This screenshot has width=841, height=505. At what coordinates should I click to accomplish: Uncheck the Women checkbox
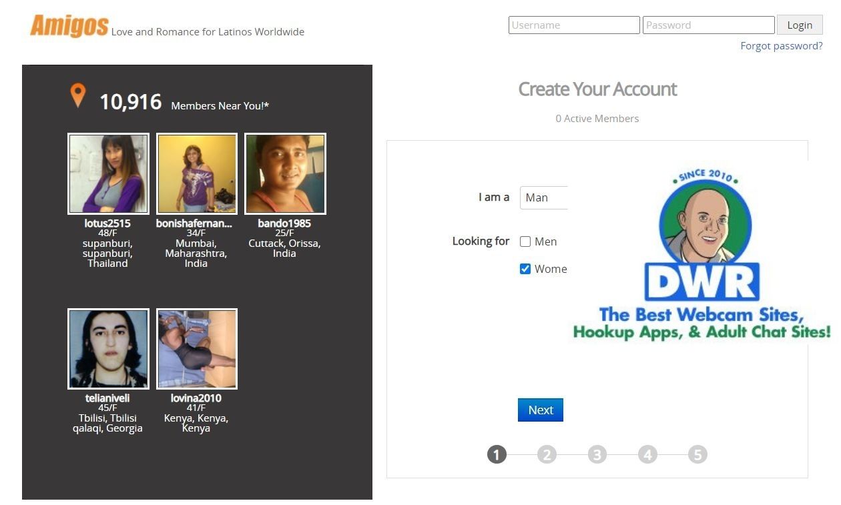pyautogui.click(x=525, y=269)
